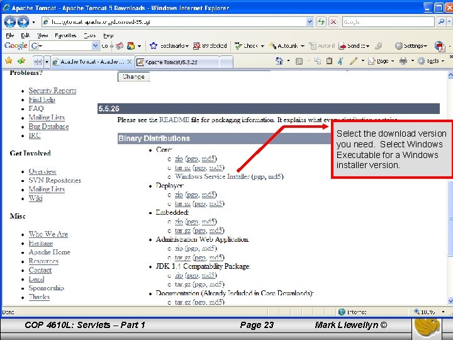
Task: Open the Quick Tabs view icon
Action: pyautogui.click(x=38, y=62)
